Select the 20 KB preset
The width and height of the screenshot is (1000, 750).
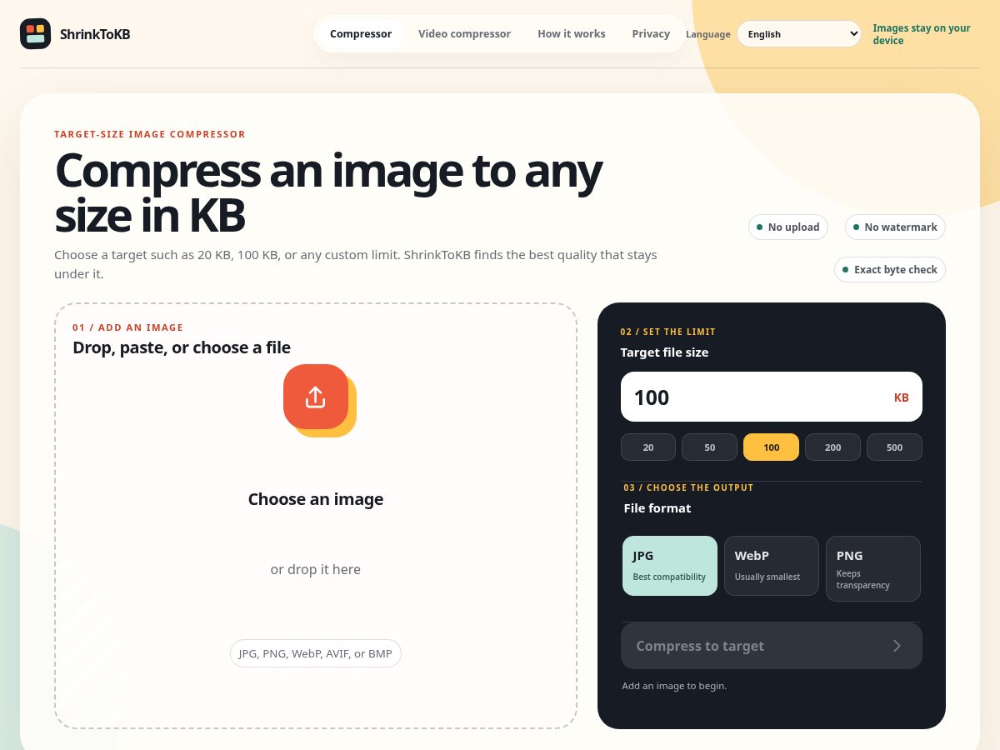648,447
